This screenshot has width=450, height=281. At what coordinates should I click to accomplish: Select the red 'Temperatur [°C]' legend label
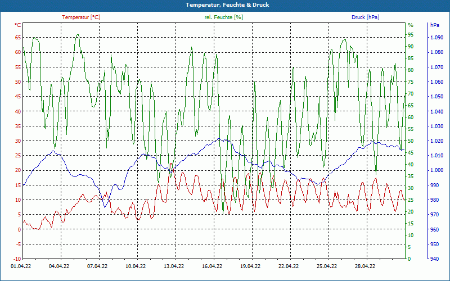(x=81, y=17)
